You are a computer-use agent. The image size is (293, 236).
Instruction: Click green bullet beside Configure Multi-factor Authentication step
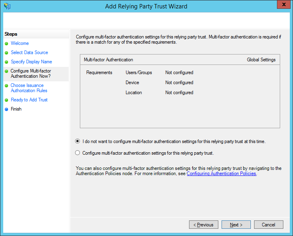[6, 71]
